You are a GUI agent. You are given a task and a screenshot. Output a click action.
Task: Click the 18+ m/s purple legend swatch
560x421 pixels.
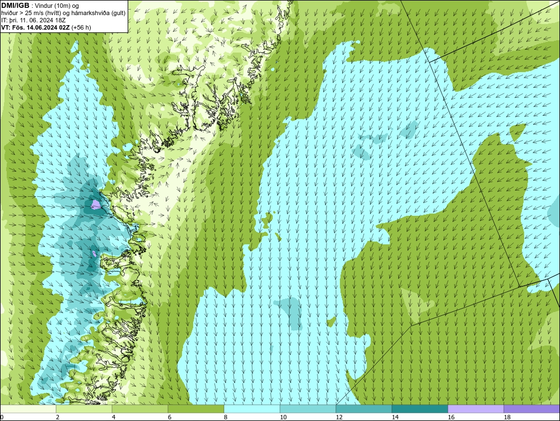pyautogui.click(x=532, y=409)
